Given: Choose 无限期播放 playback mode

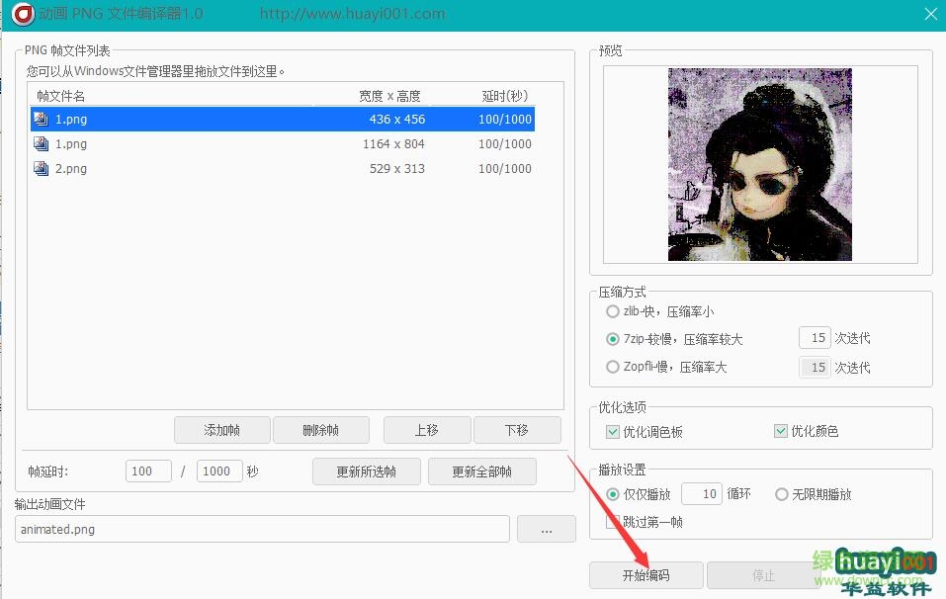Looking at the screenshot, I should click(781, 494).
